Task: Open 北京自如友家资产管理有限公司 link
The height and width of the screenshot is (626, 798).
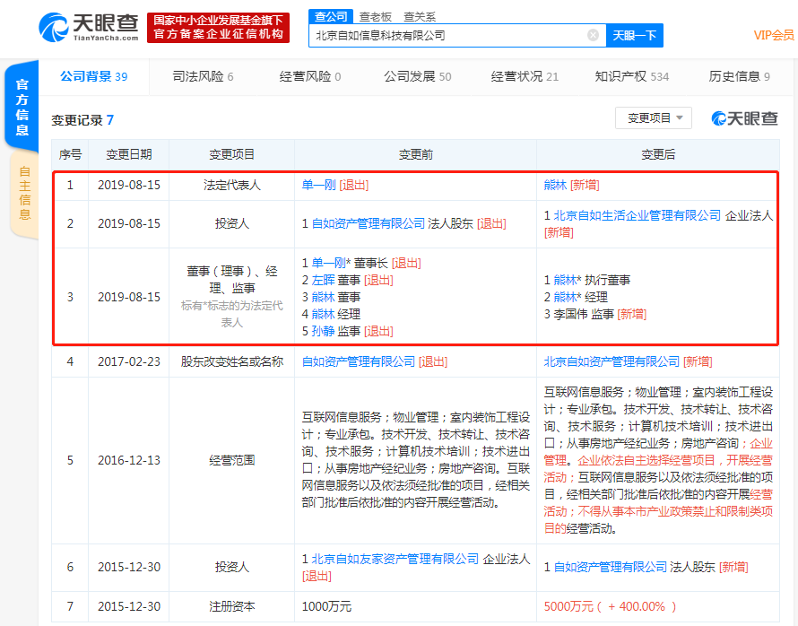Action: pyautogui.click(x=395, y=559)
